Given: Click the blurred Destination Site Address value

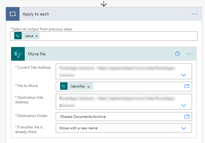Looking at the screenshot, I should [x=117, y=102].
